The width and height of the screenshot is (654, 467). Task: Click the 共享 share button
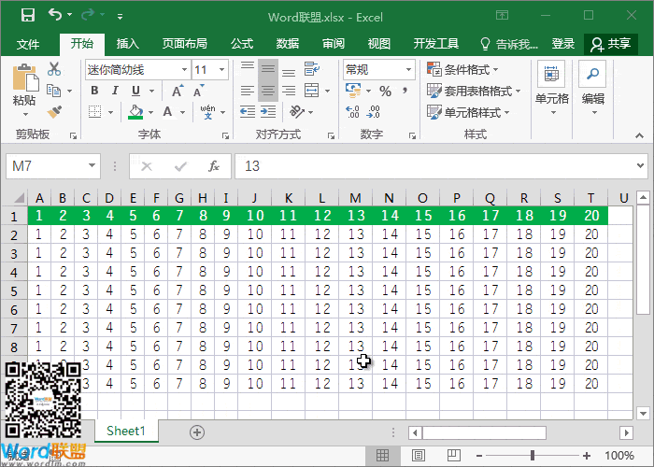(x=610, y=44)
